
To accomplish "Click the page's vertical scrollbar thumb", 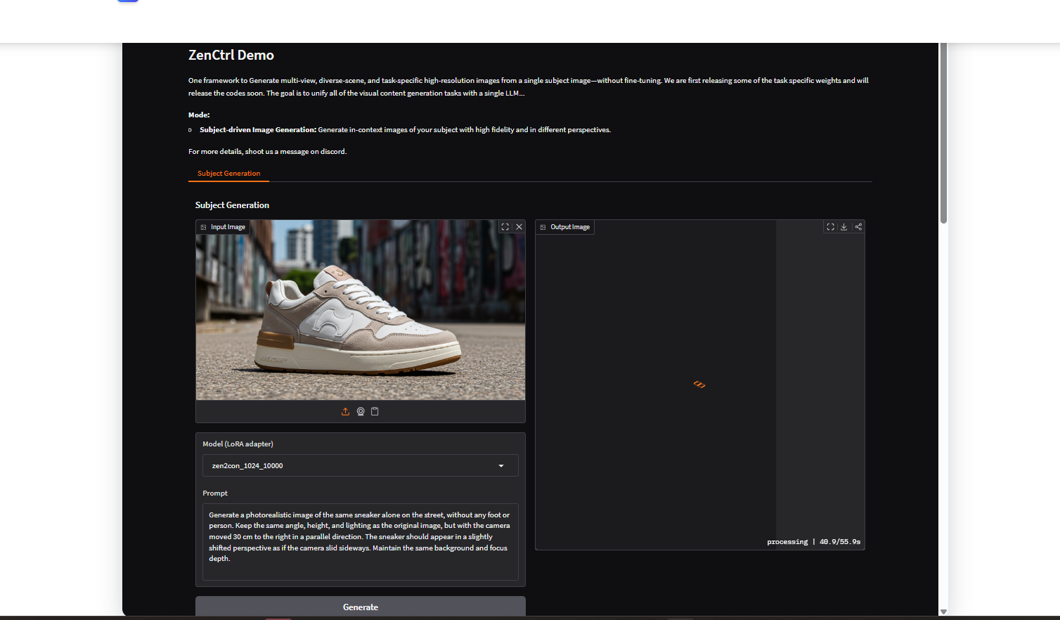I will coord(943,134).
